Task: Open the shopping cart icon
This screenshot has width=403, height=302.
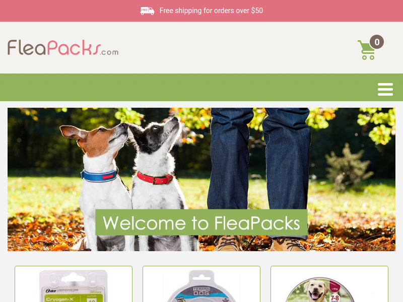Action: (366, 50)
